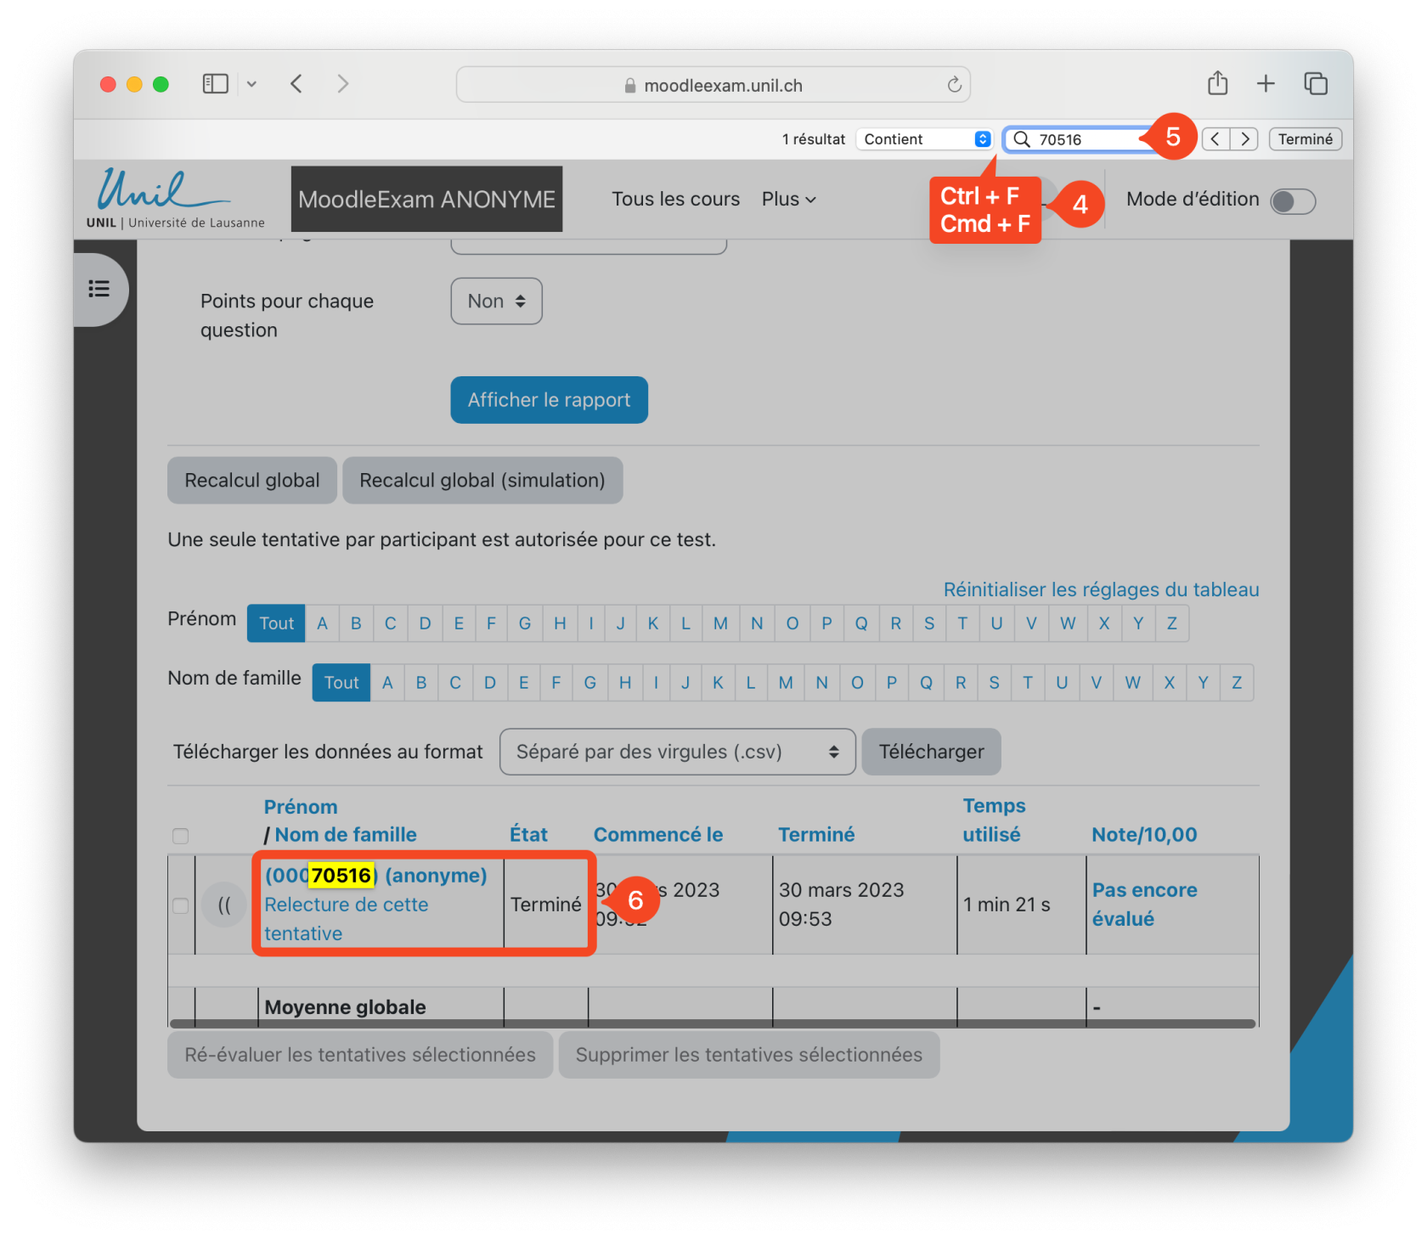Go back with the browser back arrow

tap(296, 84)
